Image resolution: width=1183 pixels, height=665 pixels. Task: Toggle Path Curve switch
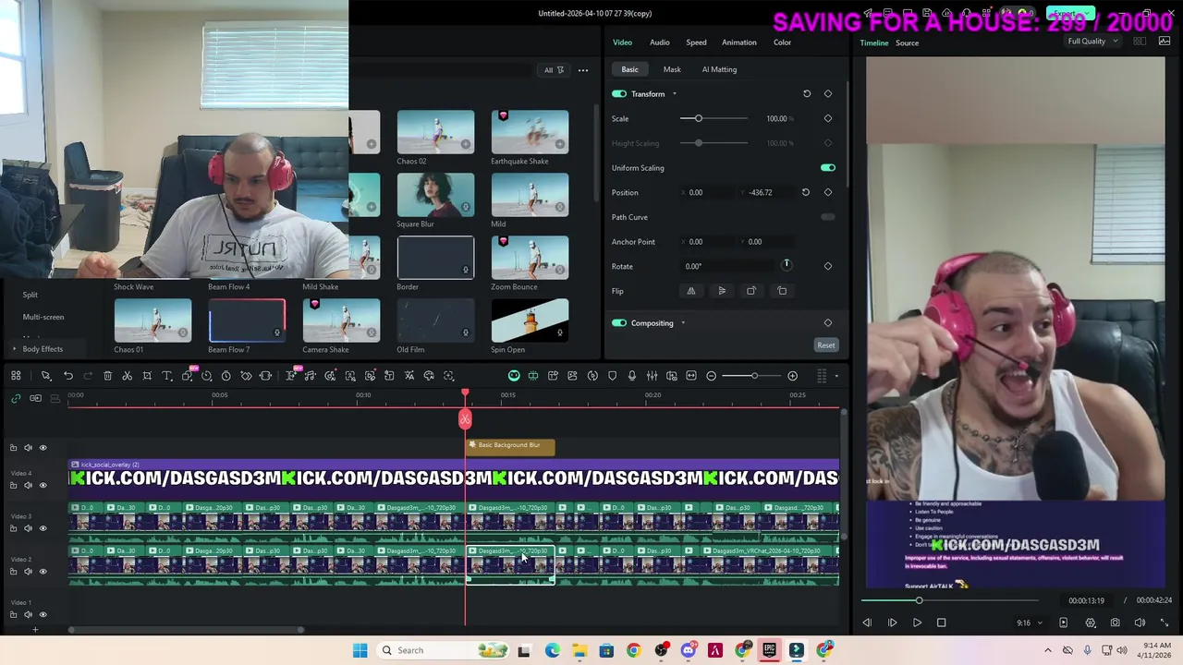[828, 217]
